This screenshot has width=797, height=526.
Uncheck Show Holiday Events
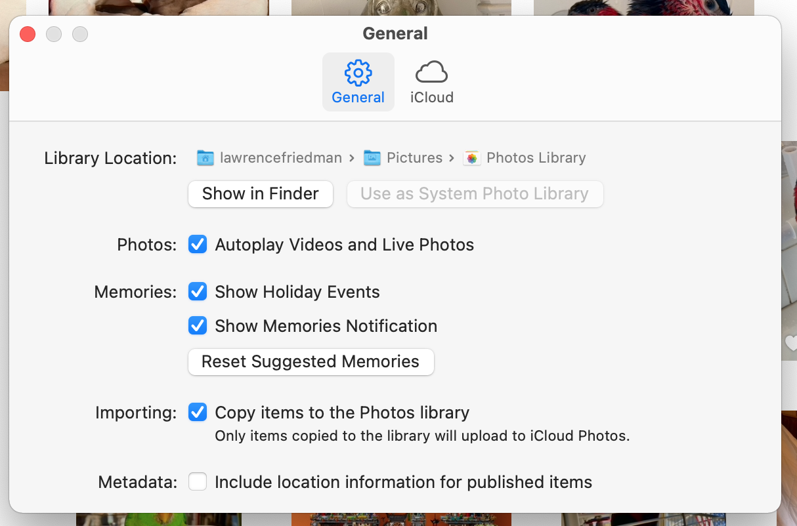[198, 292]
